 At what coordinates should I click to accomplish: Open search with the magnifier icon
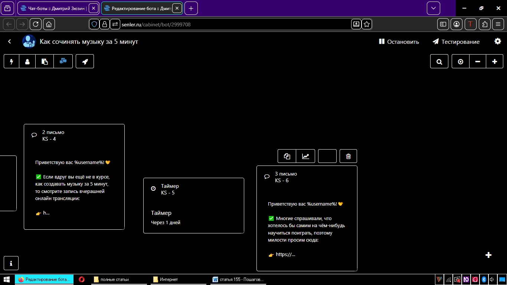click(x=439, y=62)
